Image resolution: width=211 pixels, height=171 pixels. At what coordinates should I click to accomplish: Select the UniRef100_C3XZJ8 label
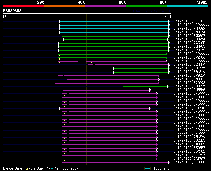pos(189,108)
